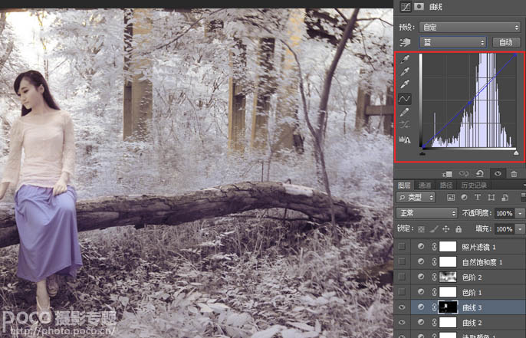Toggle the layer filter switch
Viewport: 526px width, 338px height.
click(x=523, y=198)
